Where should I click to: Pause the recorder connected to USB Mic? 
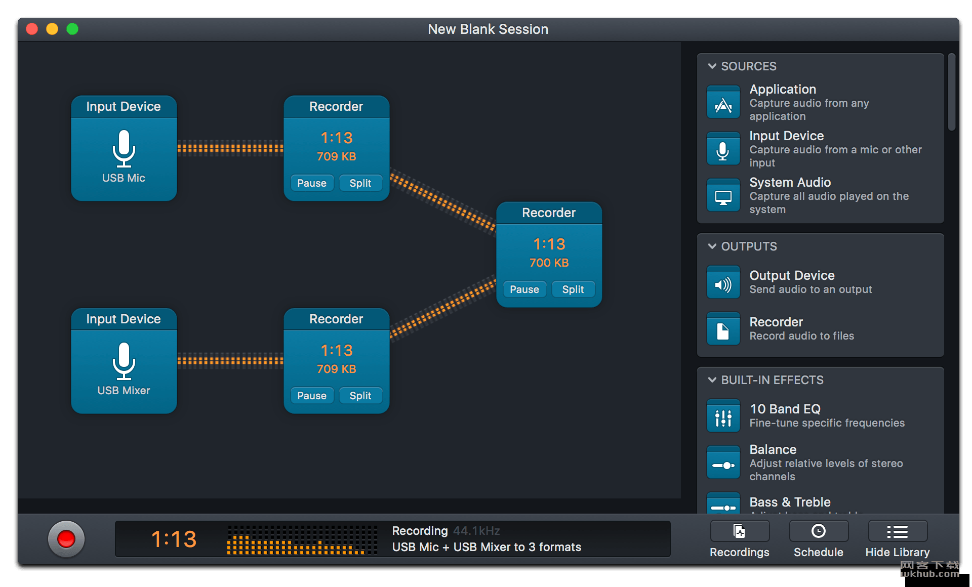[x=312, y=183]
